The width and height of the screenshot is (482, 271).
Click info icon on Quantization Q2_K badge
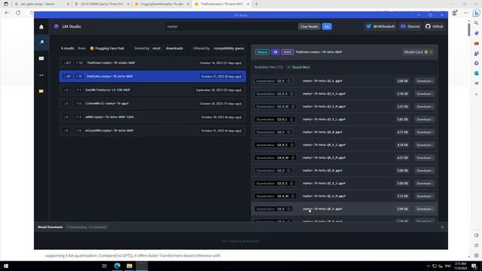pyautogui.click(x=288, y=81)
